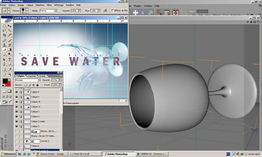Viewport: 262px width, 157px height.
Task: Select the Clone Stamp tool
Action: pos(4,45)
